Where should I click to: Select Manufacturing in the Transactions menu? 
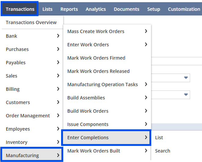(x=32, y=155)
